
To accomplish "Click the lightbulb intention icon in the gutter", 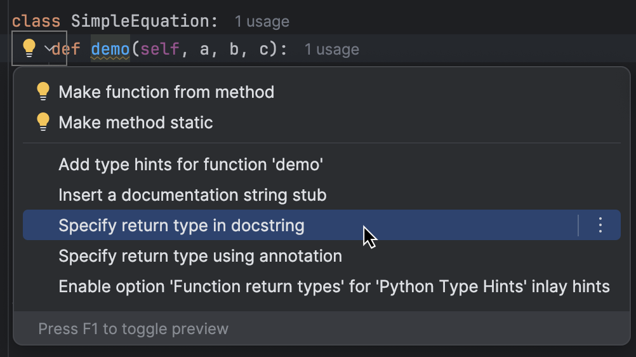I will pos(29,48).
